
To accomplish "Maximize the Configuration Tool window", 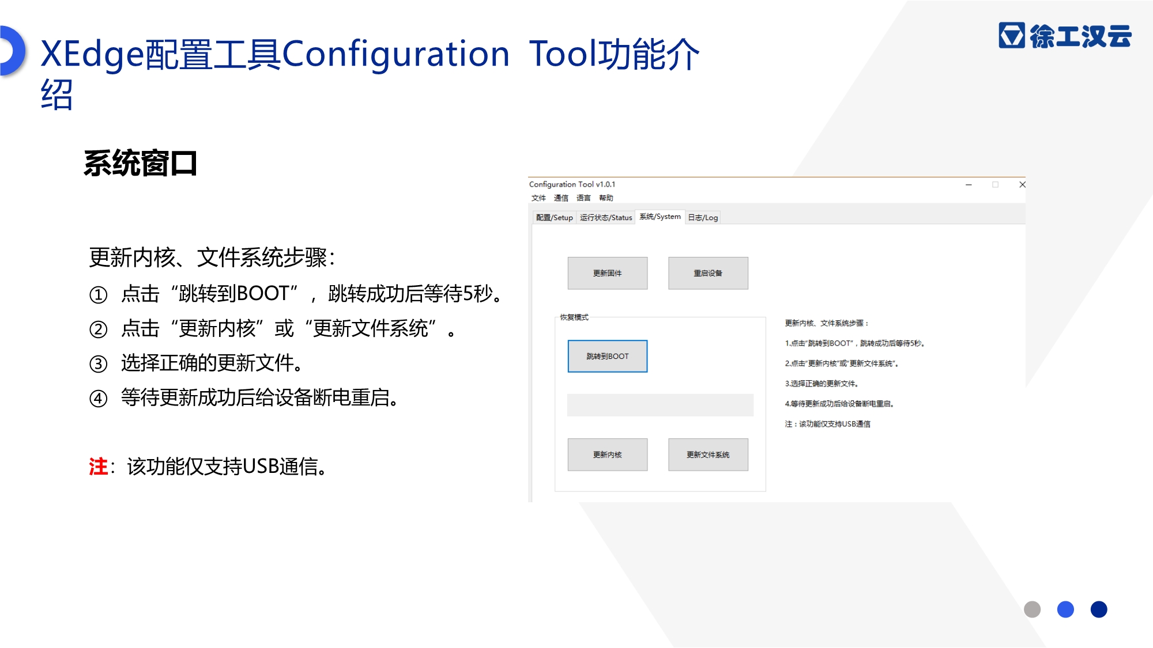I will tap(995, 185).
